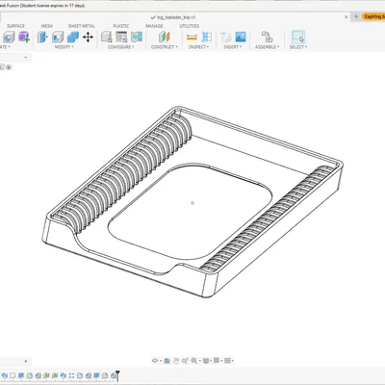The width and height of the screenshot is (385, 385).
Task: Expand the comments panel plus button
Action: [x=26, y=361]
